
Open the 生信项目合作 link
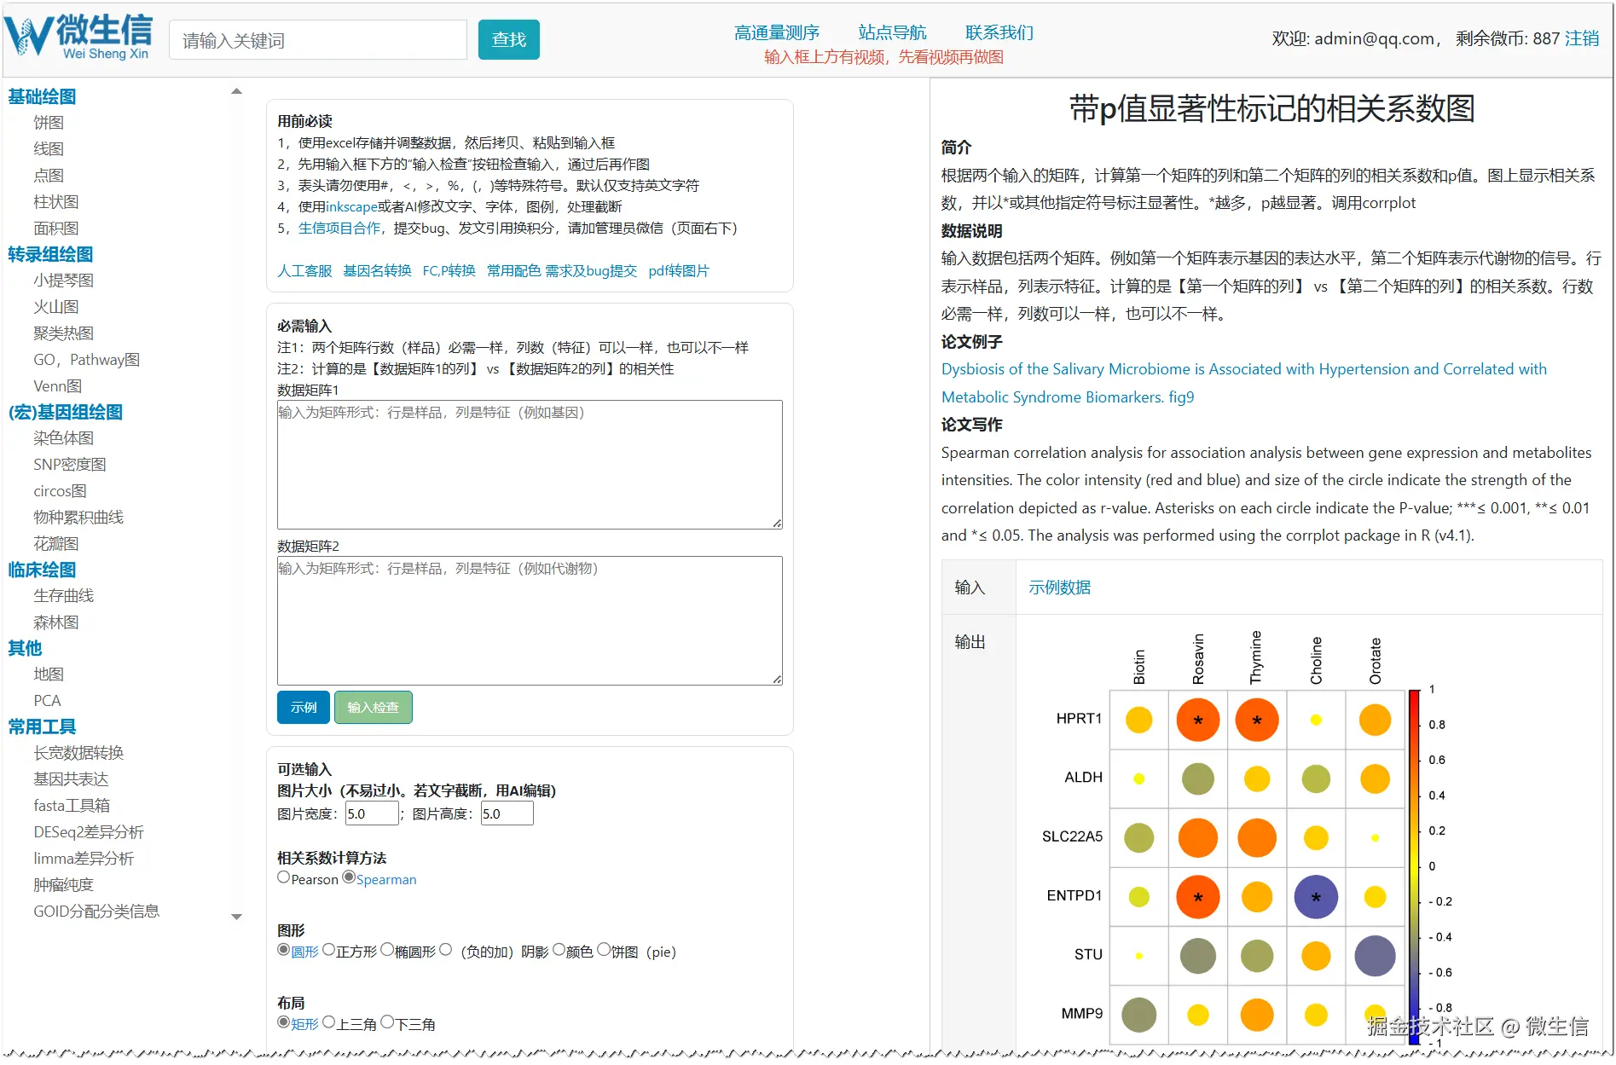[339, 229]
